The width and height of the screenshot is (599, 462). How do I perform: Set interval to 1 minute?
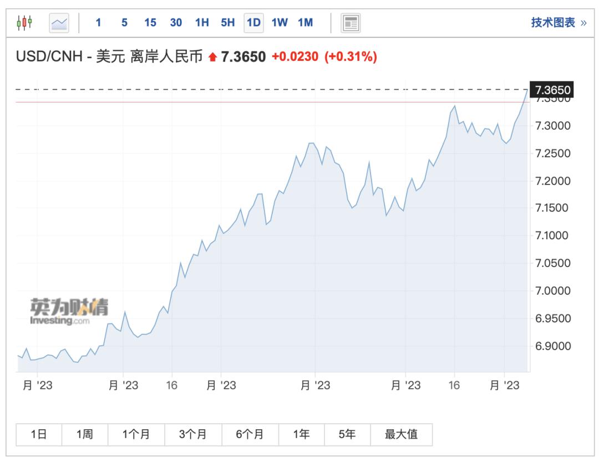98,23
